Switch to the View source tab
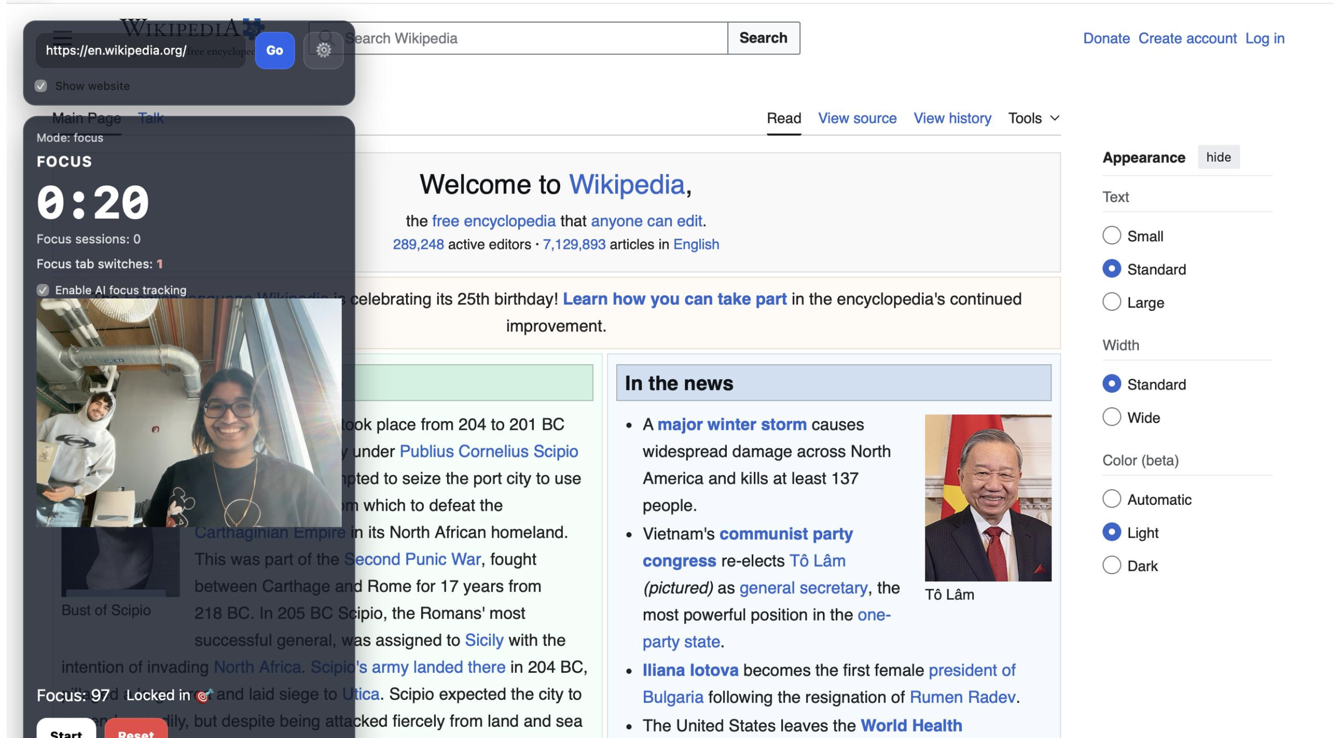Screen dimensions: 1334x738 pos(857,118)
